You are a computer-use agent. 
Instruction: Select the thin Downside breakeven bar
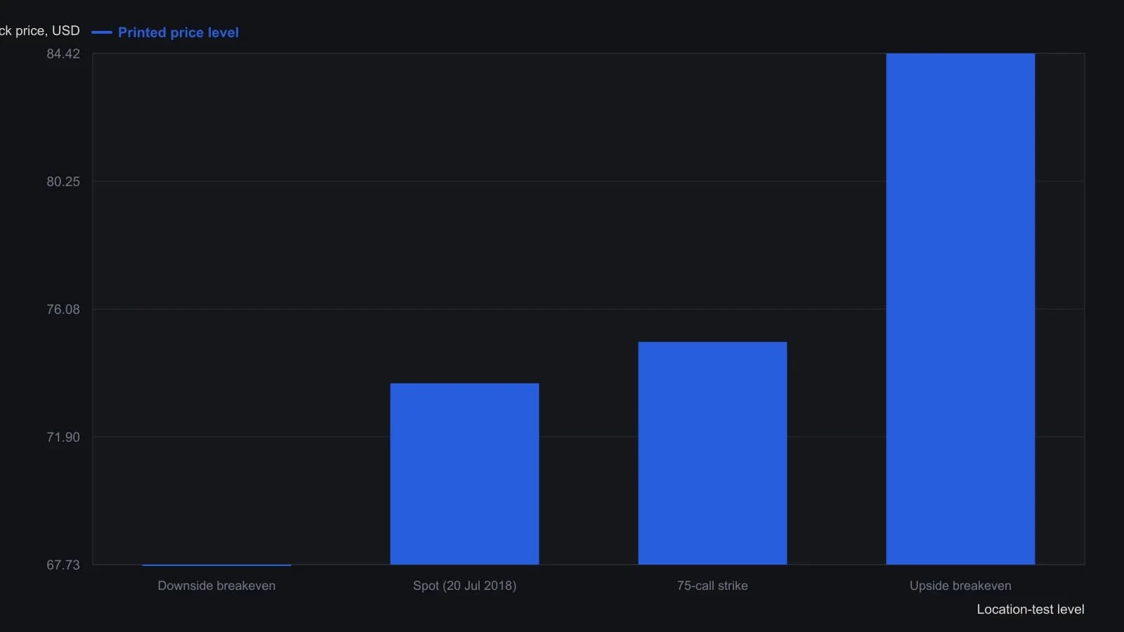tap(216, 565)
